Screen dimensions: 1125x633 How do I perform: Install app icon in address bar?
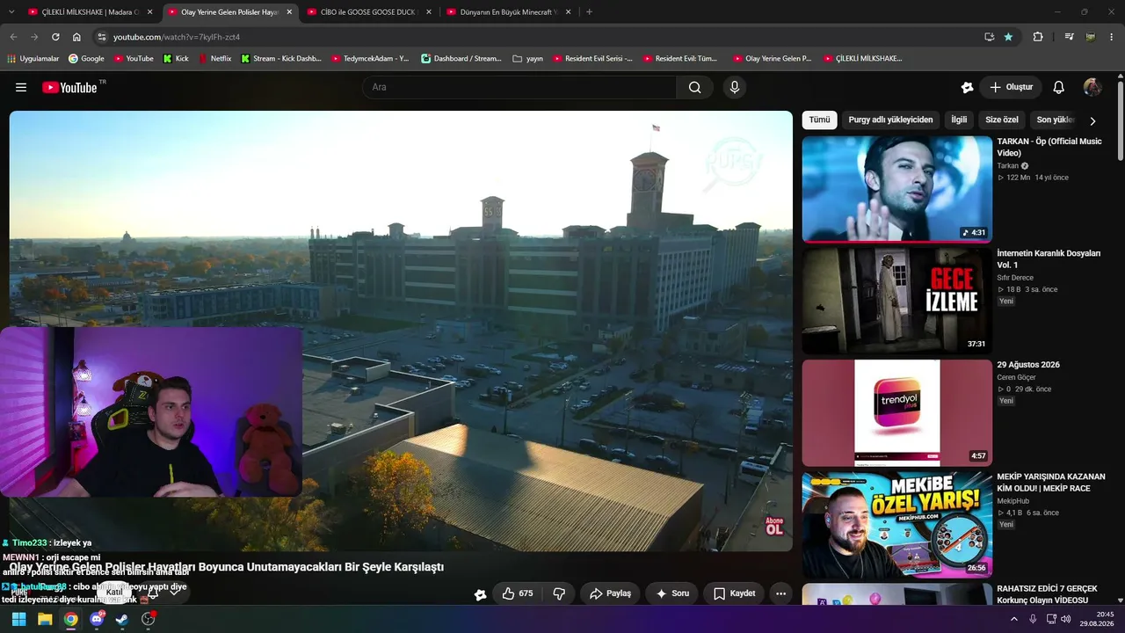click(989, 37)
